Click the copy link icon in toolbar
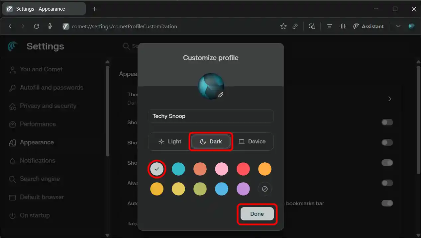 [x=295, y=26]
